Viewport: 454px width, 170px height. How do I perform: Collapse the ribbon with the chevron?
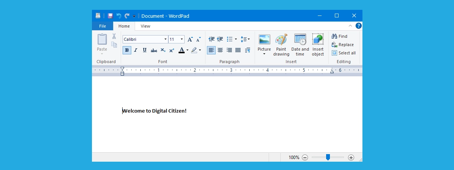(x=350, y=26)
